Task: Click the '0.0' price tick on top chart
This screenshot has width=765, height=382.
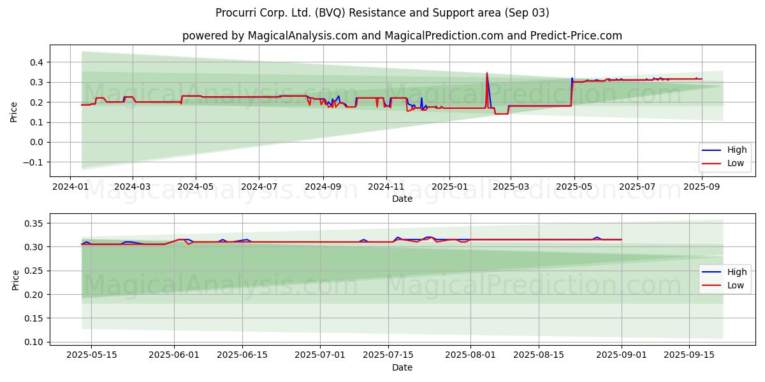Action: point(38,142)
